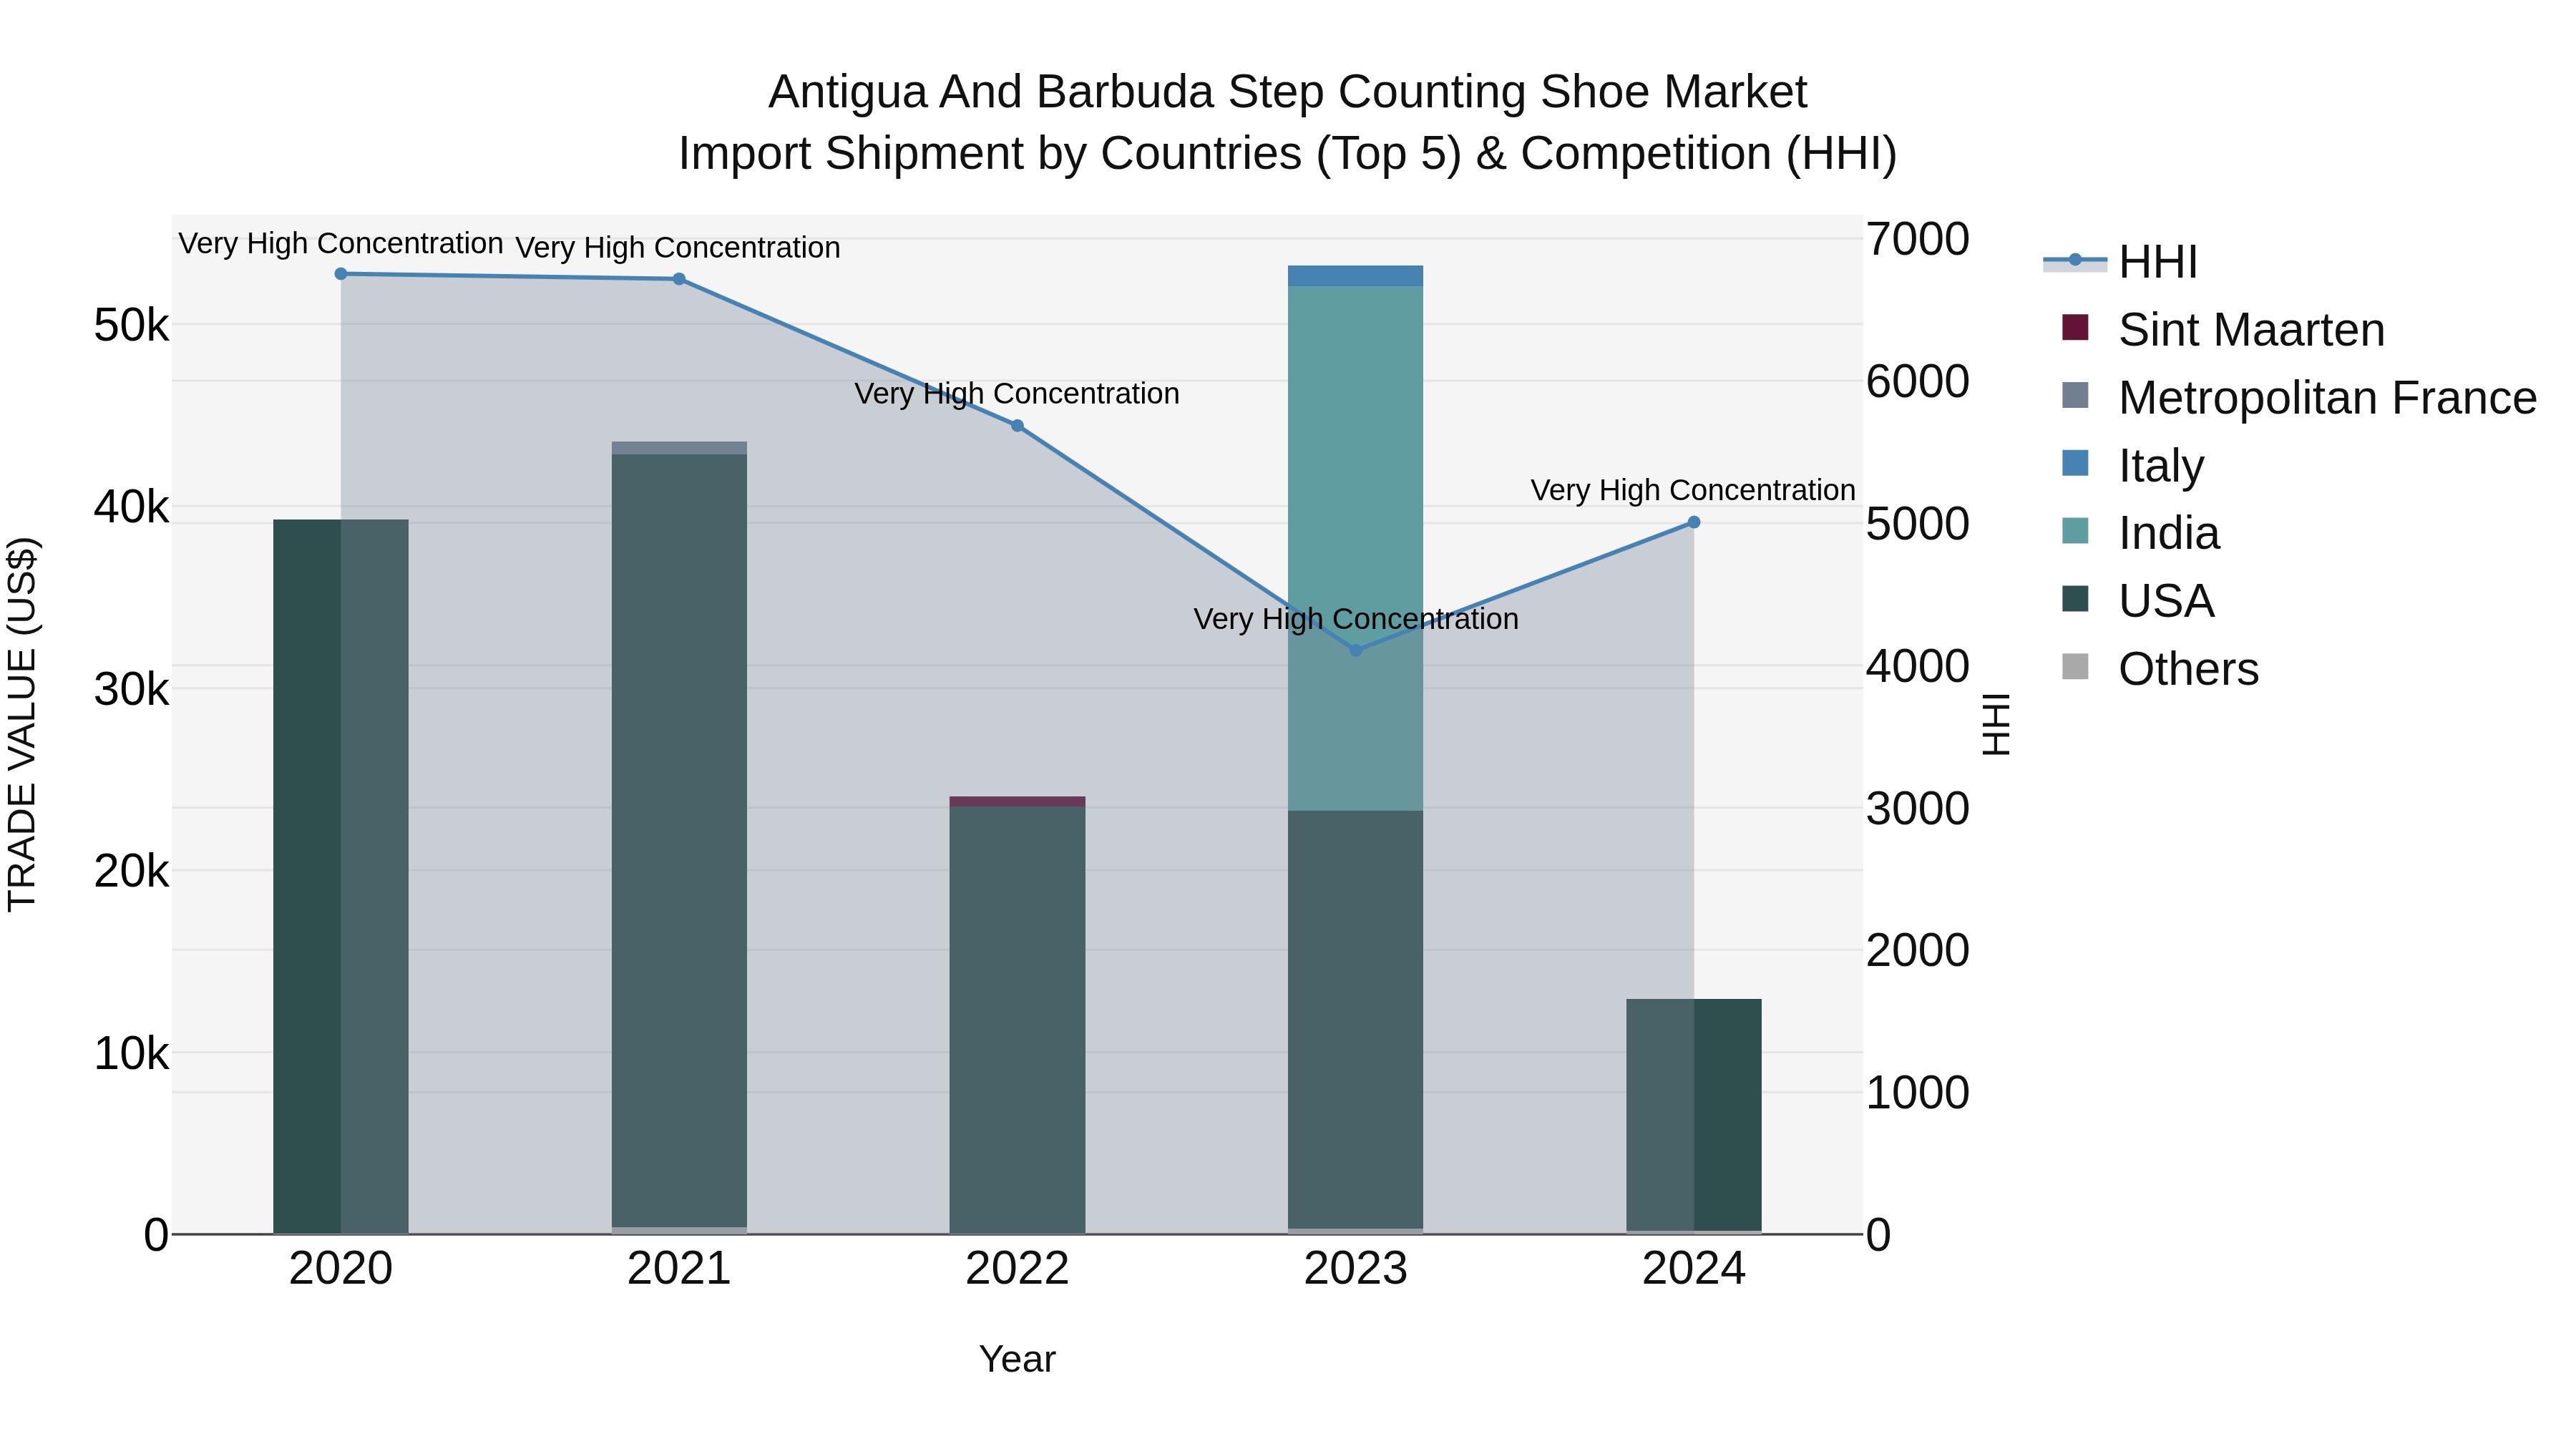The width and height of the screenshot is (2576, 1449).
Task: Toggle India legend label
Action: [x=2169, y=533]
